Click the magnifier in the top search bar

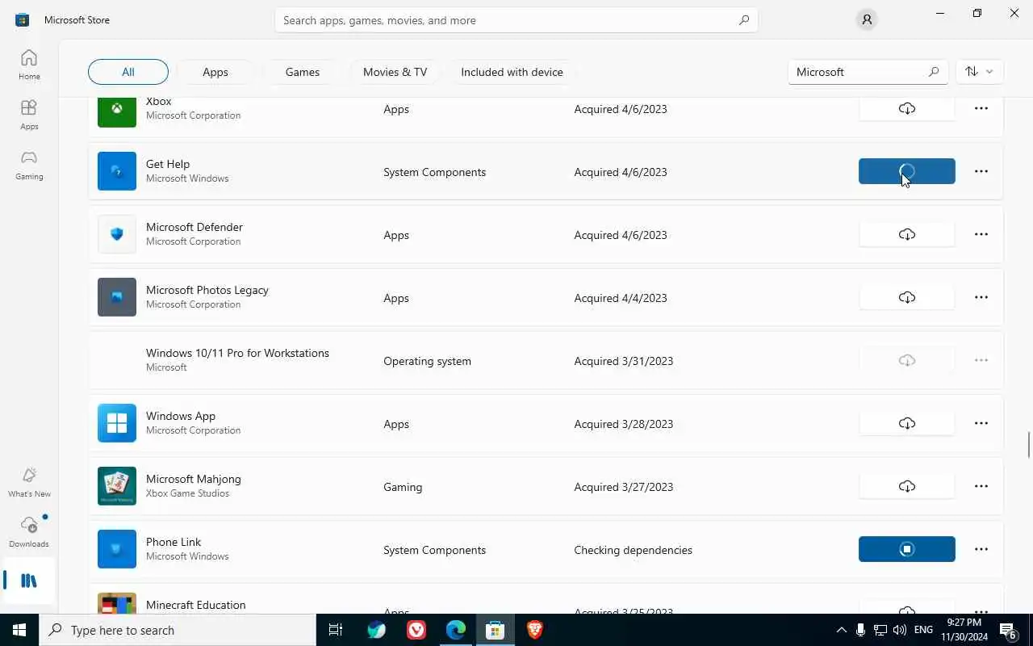click(x=743, y=20)
